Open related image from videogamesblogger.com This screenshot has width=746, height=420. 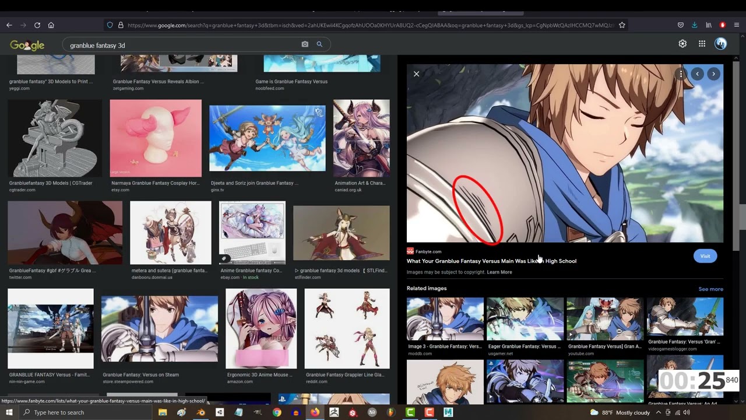point(685,317)
